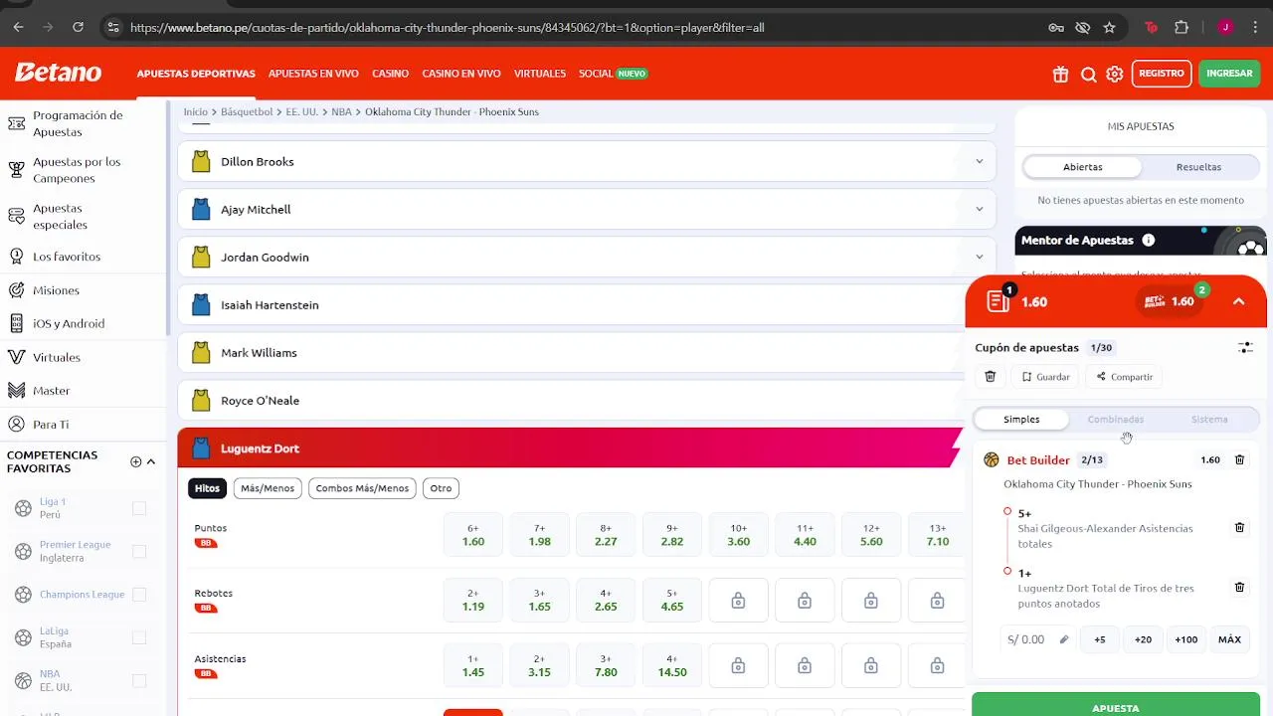Viewport: 1273px width, 716px height.
Task: Add +20 to the stake
Action: point(1143,639)
